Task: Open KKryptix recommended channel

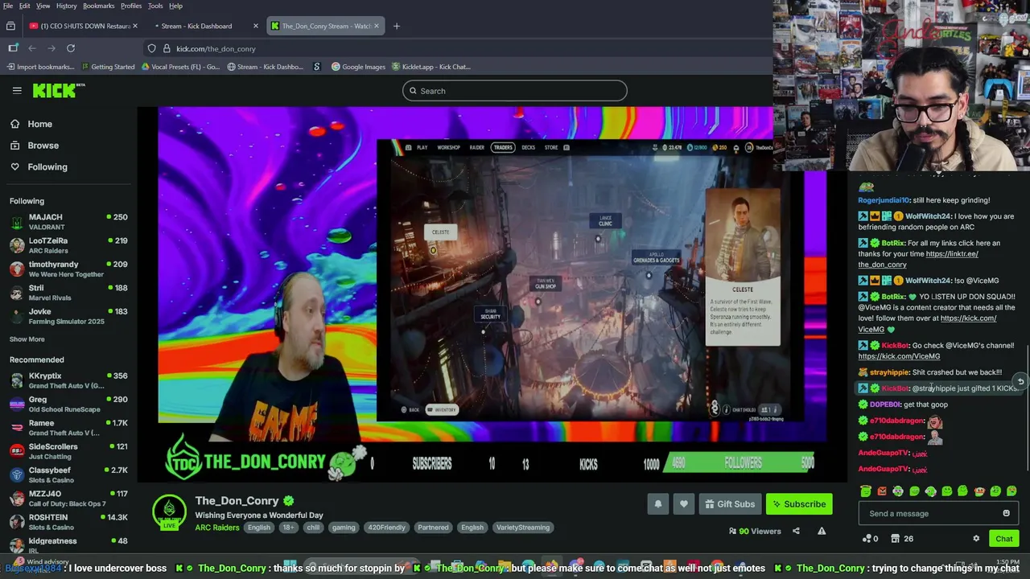Action: (69, 380)
